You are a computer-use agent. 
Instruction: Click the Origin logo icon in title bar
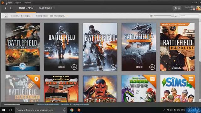(3, 3)
